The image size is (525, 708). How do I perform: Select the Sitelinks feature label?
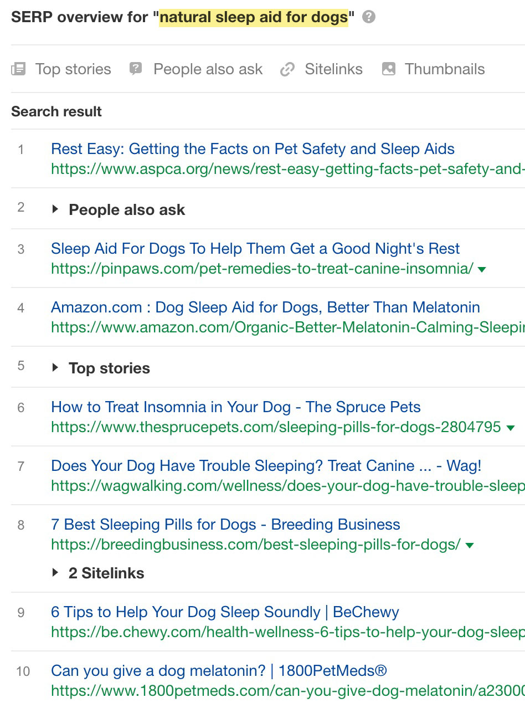[333, 69]
